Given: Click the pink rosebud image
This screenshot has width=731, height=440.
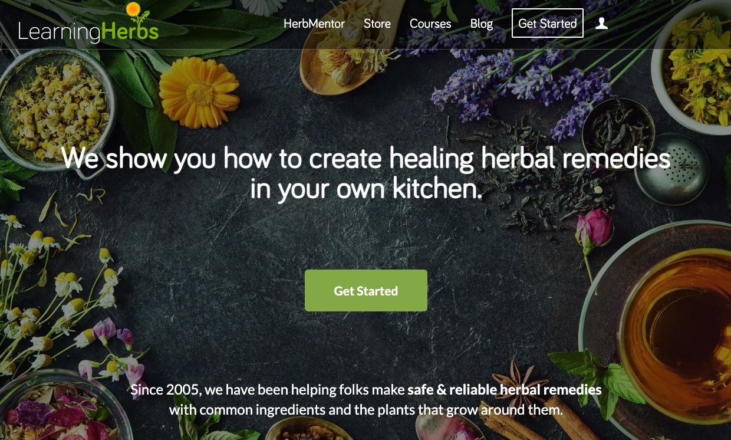Looking at the screenshot, I should 594,226.
